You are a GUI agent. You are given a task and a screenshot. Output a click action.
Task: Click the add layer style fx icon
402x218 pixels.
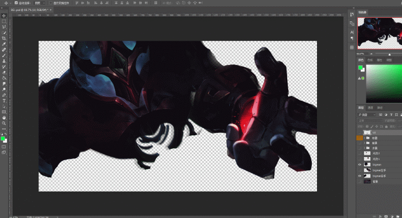click(x=380, y=216)
